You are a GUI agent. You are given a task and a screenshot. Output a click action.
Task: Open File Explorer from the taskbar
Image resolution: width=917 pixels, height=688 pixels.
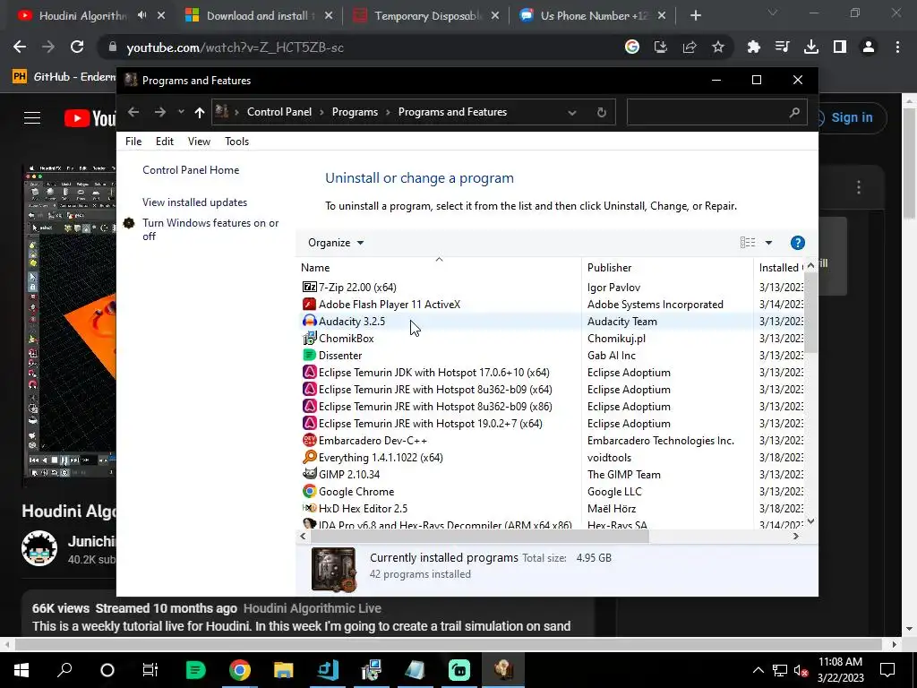pyautogui.click(x=283, y=670)
